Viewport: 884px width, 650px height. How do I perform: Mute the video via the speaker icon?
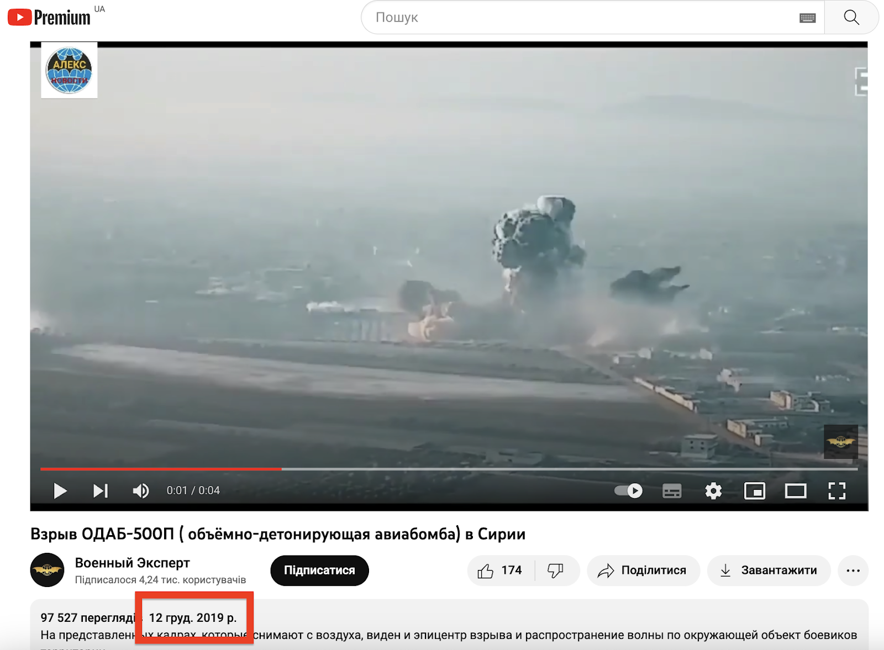141,490
